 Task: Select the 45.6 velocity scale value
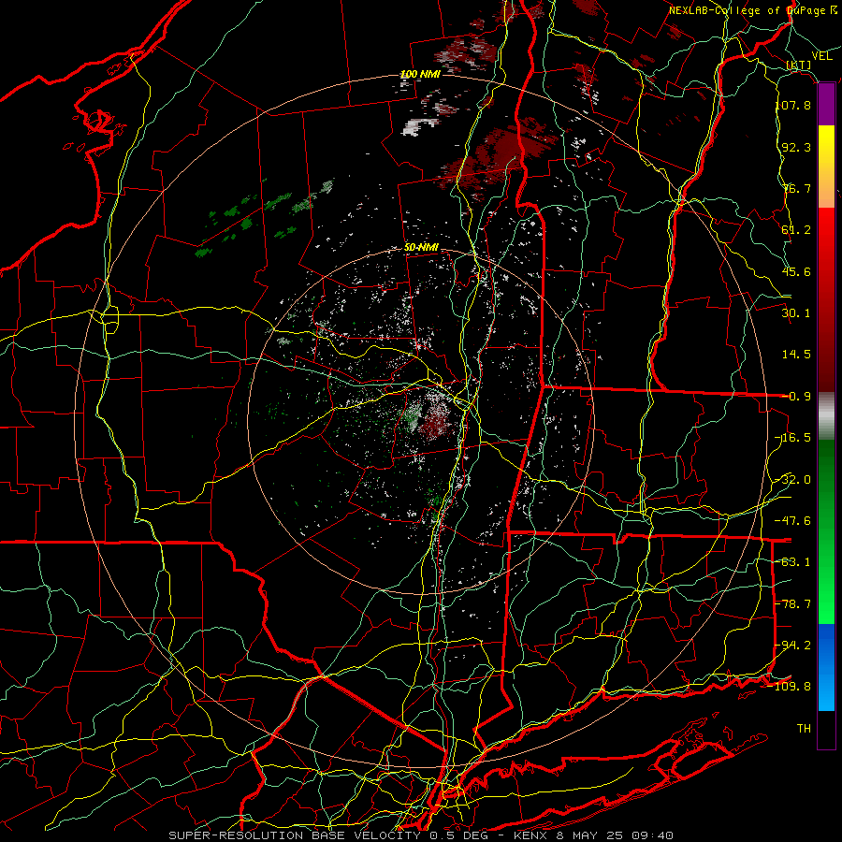796,271
